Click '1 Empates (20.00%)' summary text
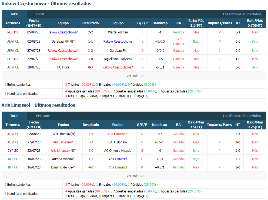Viewport: 268px width, 200px height. pos(111,184)
